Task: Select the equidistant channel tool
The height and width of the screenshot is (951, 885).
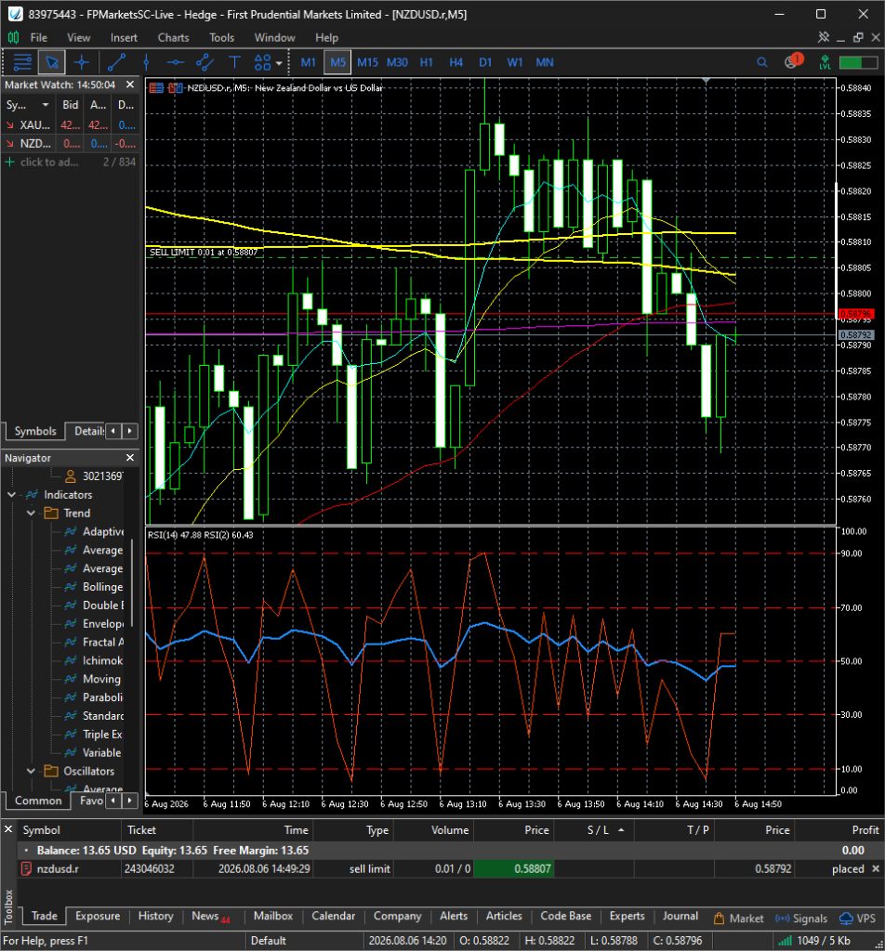Action: [205, 62]
